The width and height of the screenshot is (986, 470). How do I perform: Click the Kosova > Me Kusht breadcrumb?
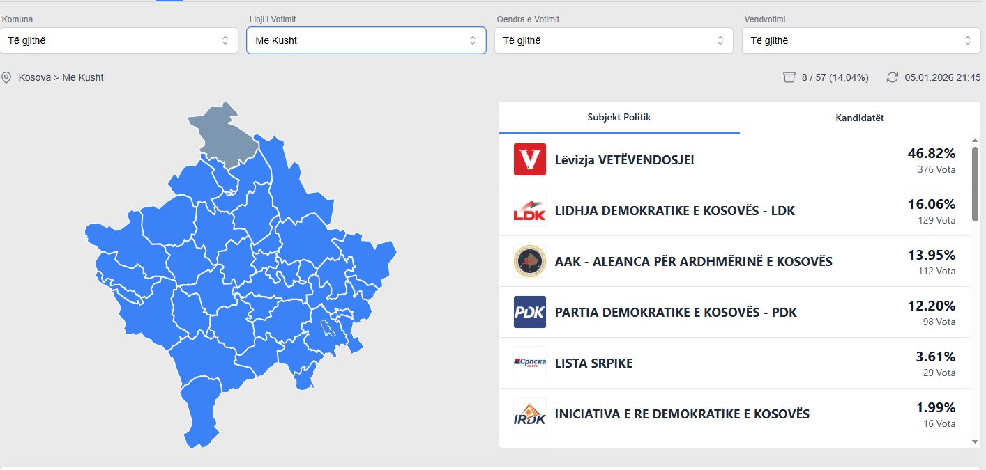(61, 77)
